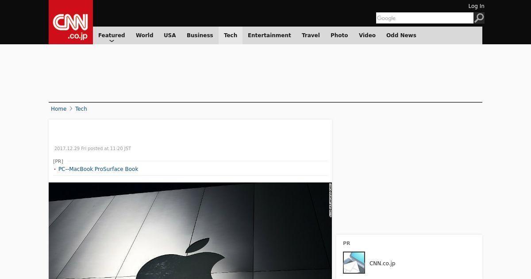Open the Odd News section
The width and height of the screenshot is (531, 279).
[401, 35]
